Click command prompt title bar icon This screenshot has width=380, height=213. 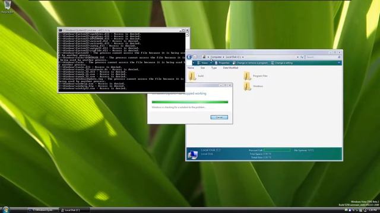61,30
